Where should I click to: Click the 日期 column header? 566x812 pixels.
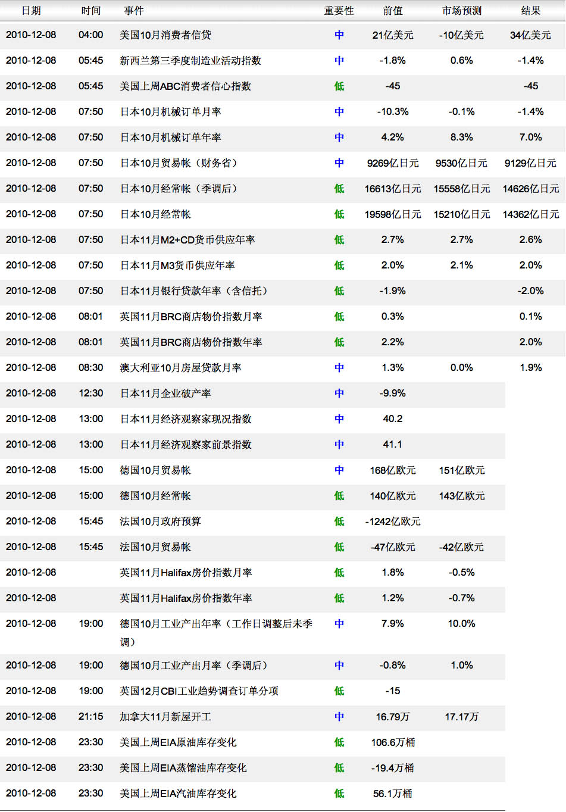click(x=31, y=11)
